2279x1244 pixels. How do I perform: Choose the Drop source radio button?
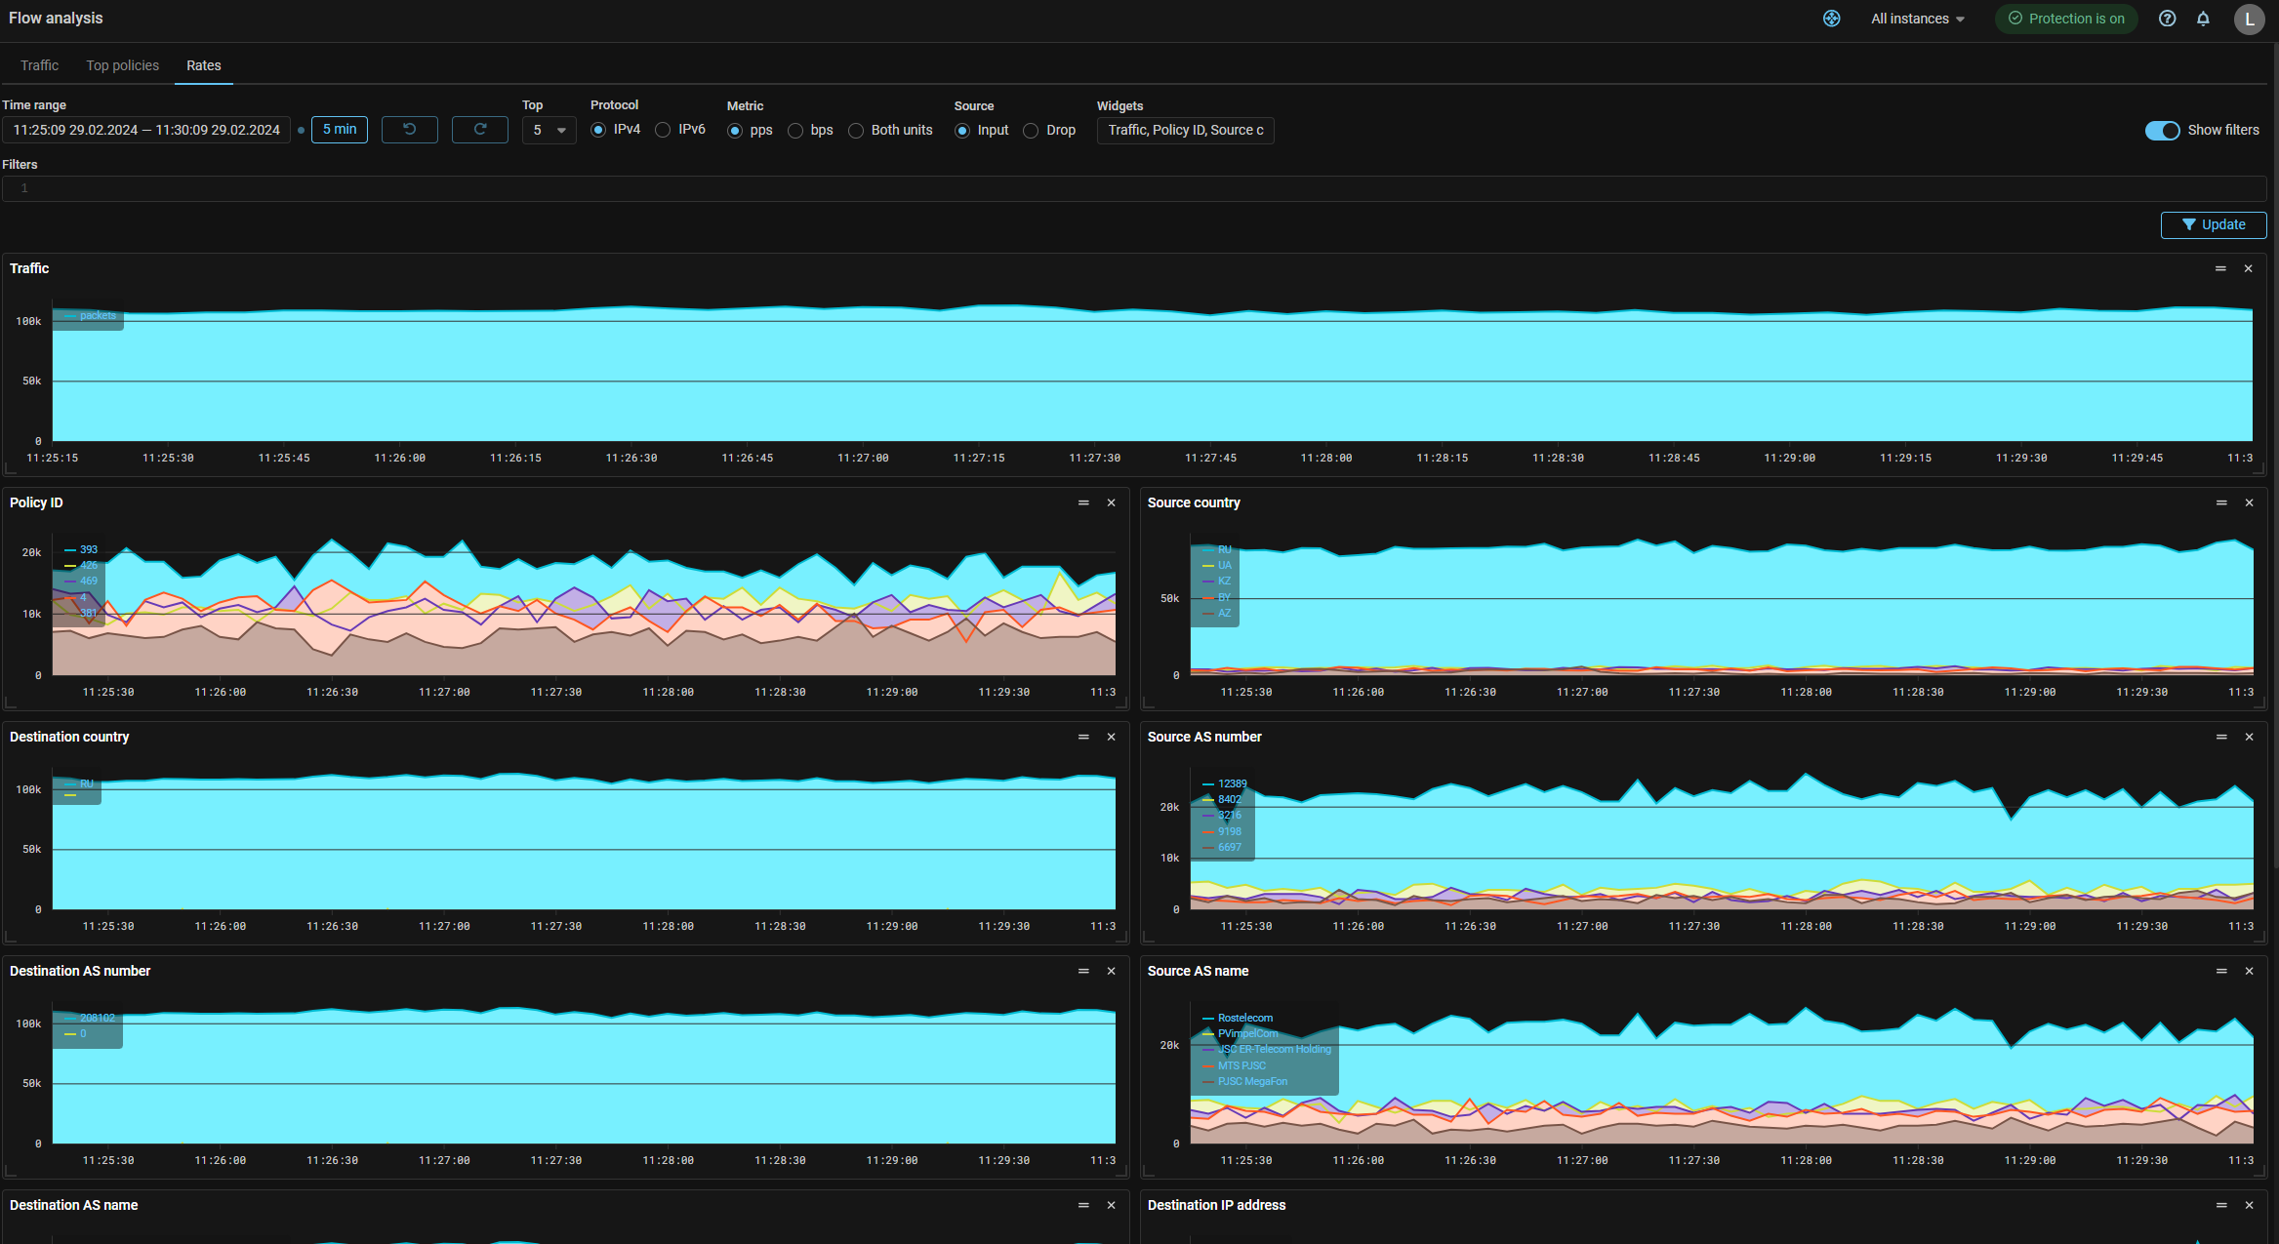[x=1031, y=131]
